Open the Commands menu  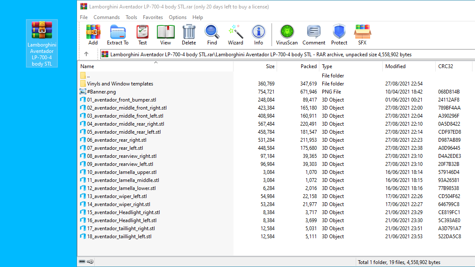coord(107,17)
